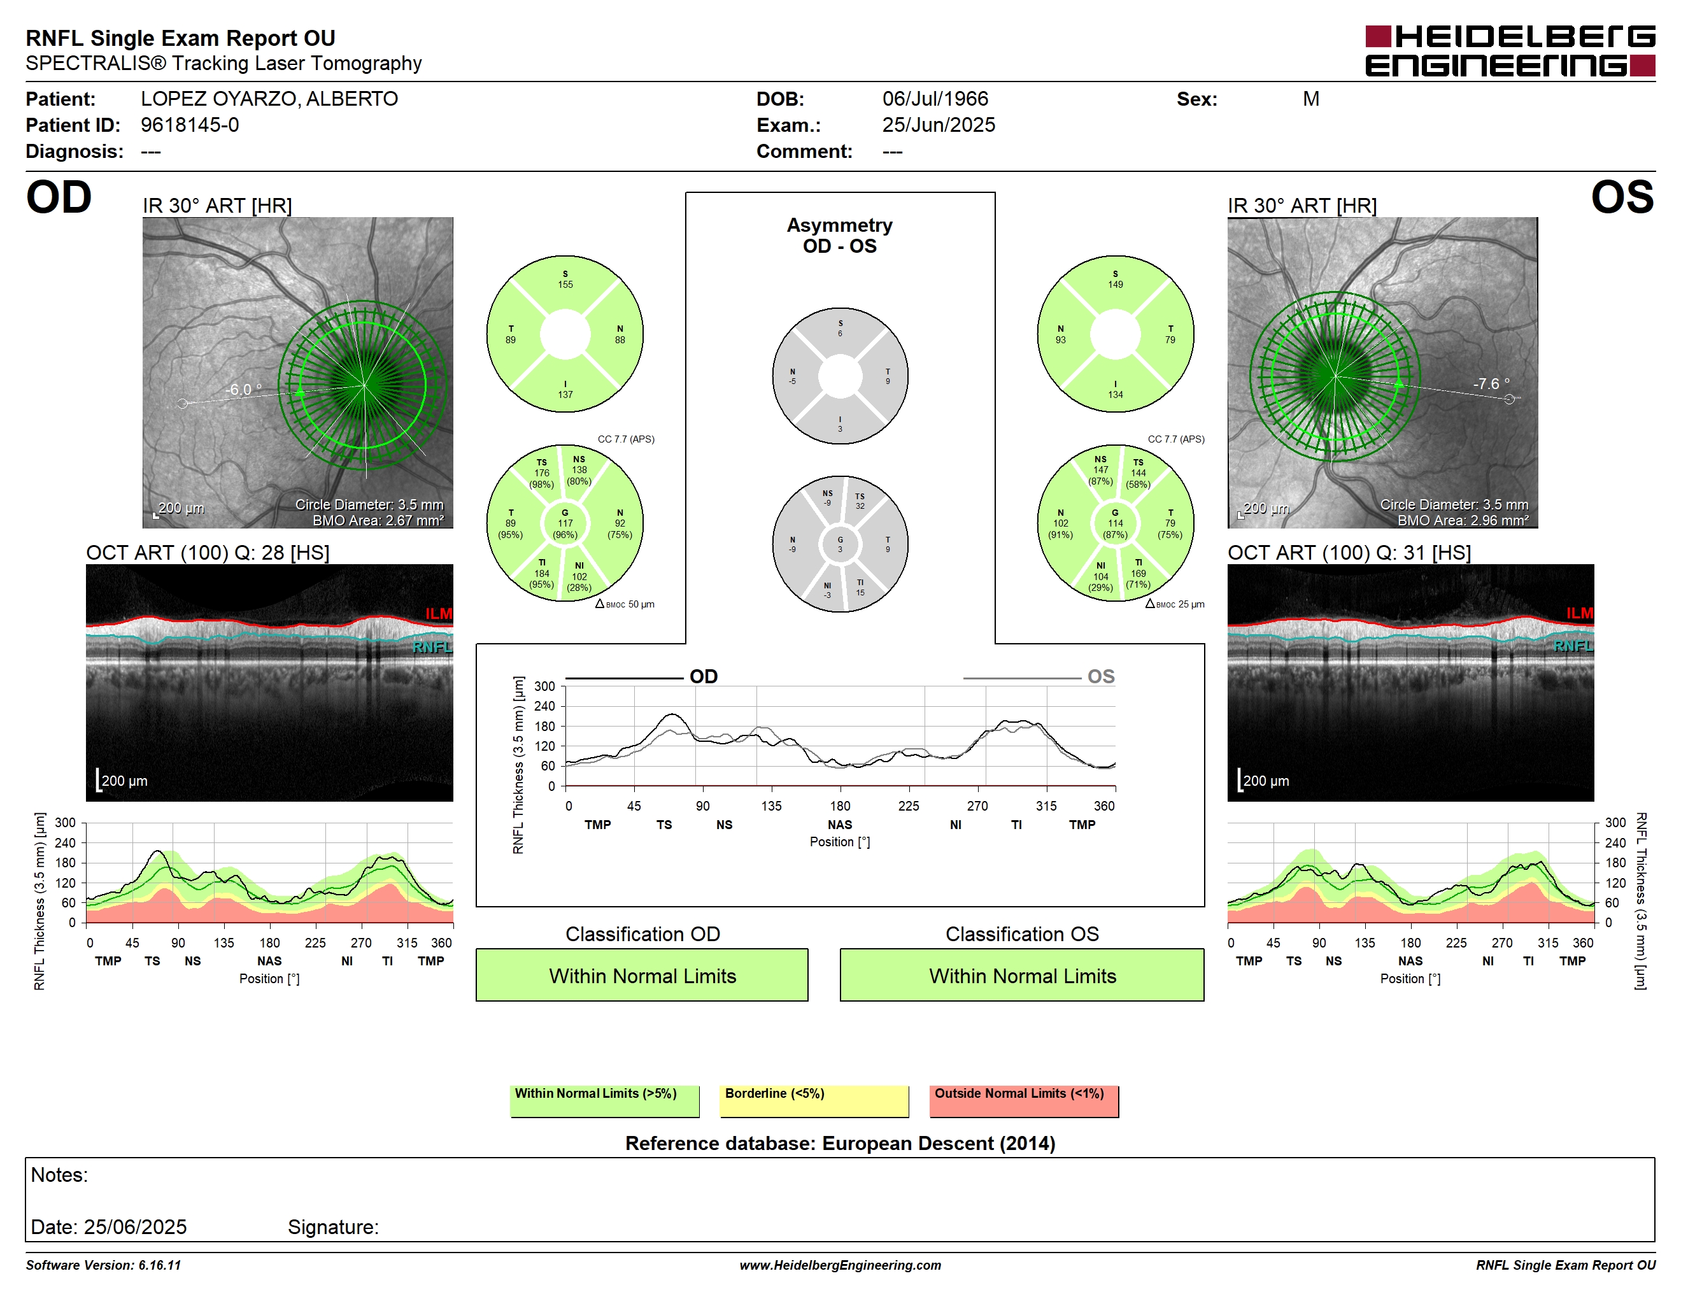The width and height of the screenshot is (1681, 1299).
Task: Click the Classification OS Within Normal Limits box
Action: pos(1022,975)
